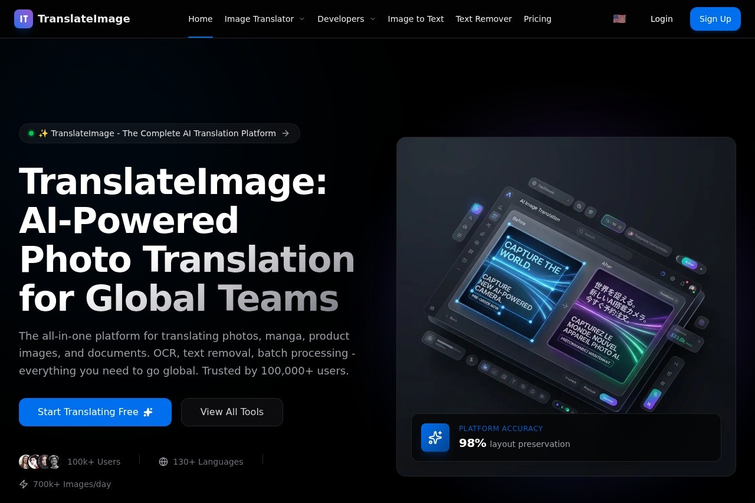
Task: Select Image to Text in the navigation
Action: click(415, 19)
